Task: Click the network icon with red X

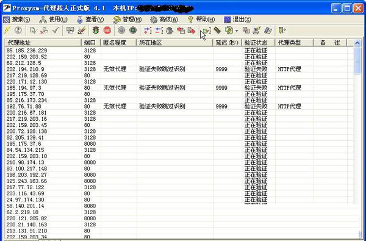Action: click(45, 31)
